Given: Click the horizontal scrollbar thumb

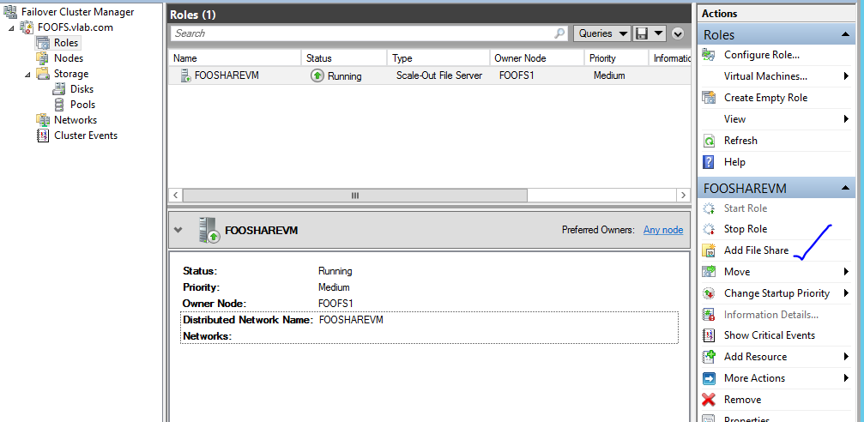Looking at the screenshot, I should (x=355, y=195).
